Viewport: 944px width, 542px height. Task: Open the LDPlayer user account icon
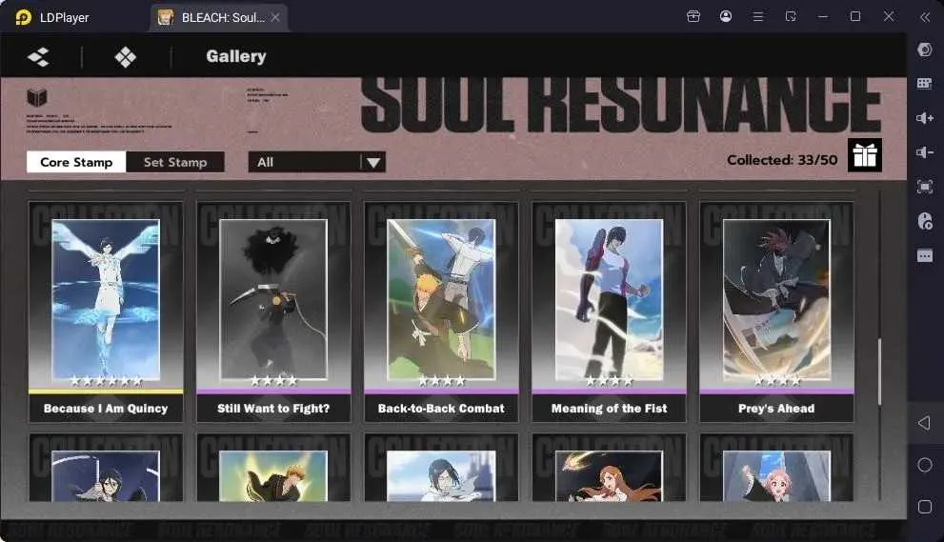726,16
